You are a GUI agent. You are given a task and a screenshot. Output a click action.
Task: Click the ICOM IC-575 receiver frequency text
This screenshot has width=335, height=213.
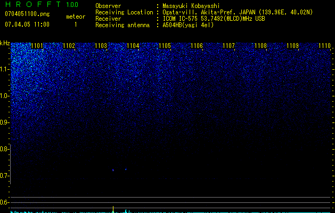[x=214, y=19]
